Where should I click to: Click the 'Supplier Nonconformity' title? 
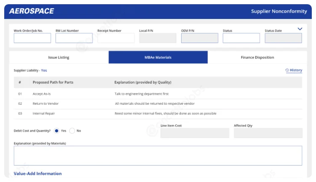tap(279, 11)
